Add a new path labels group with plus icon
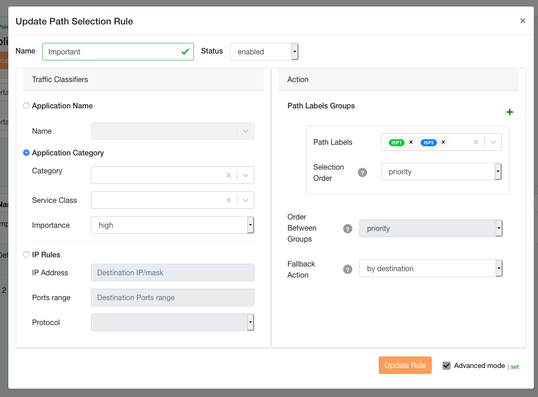Screen dimensions: 538x397 pos(510,112)
